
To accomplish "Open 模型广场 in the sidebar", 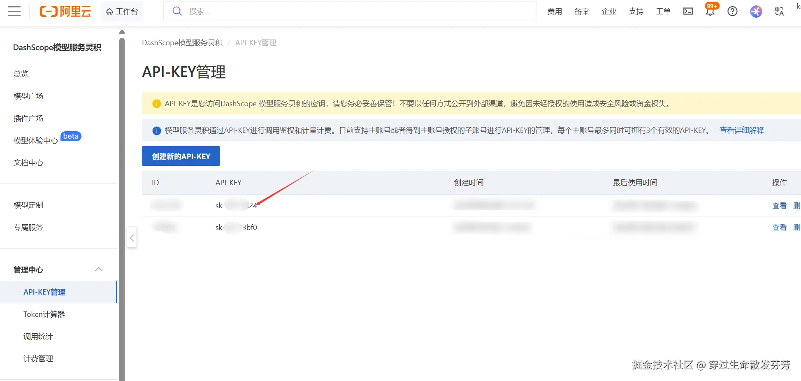I will click(x=28, y=96).
